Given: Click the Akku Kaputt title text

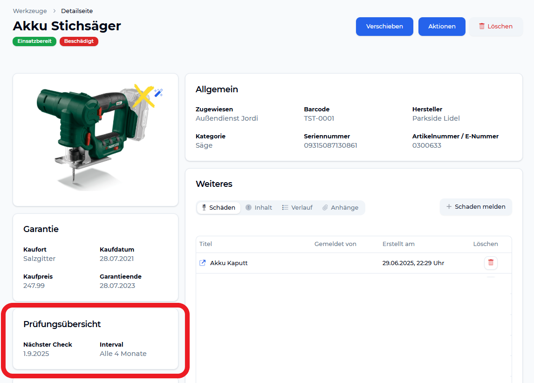Looking at the screenshot, I should click(x=229, y=263).
